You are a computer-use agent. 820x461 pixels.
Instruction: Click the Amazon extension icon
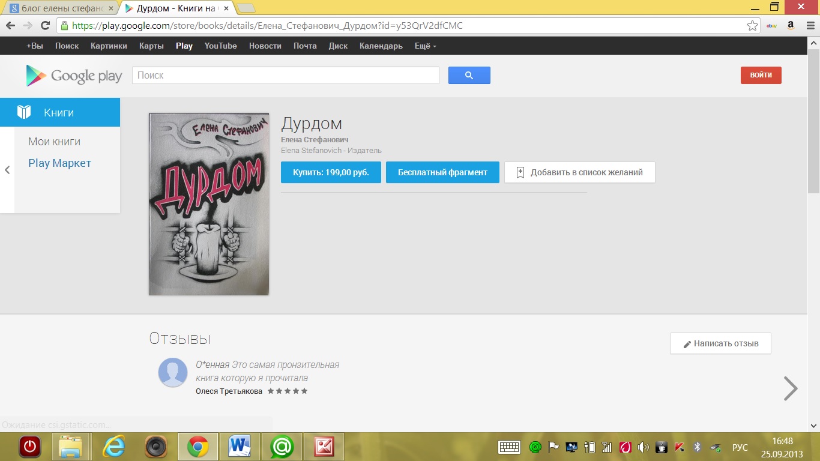[791, 26]
